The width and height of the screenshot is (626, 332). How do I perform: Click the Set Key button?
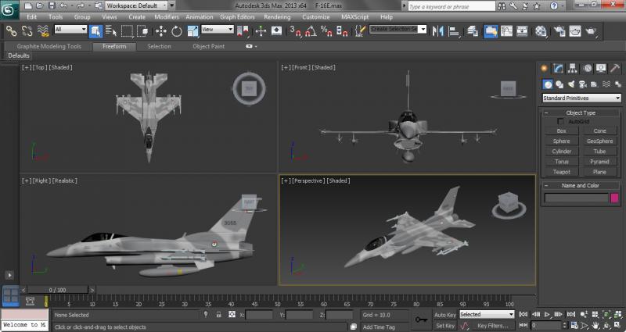(x=444, y=326)
